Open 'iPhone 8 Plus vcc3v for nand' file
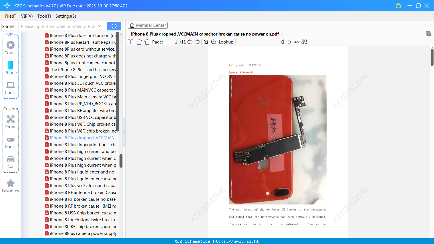Screen dimensions: 434x244 click(x=80, y=186)
